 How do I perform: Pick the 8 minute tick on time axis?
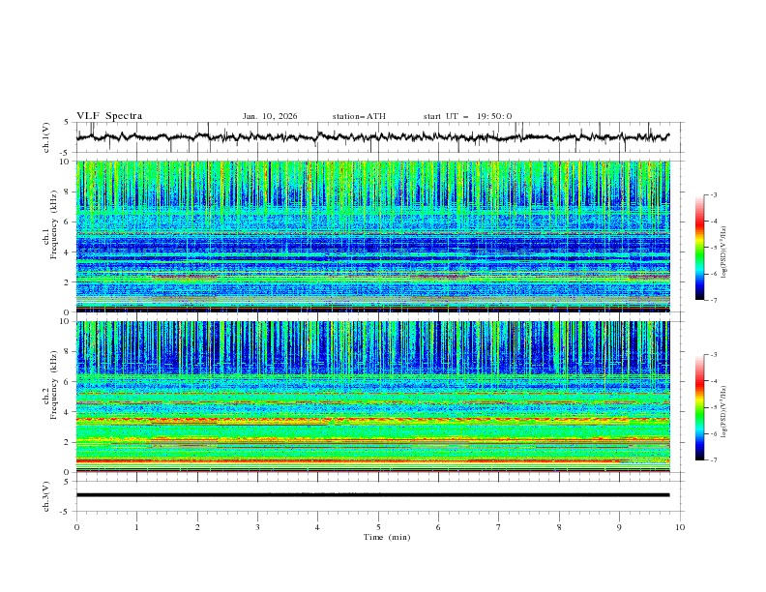click(559, 526)
